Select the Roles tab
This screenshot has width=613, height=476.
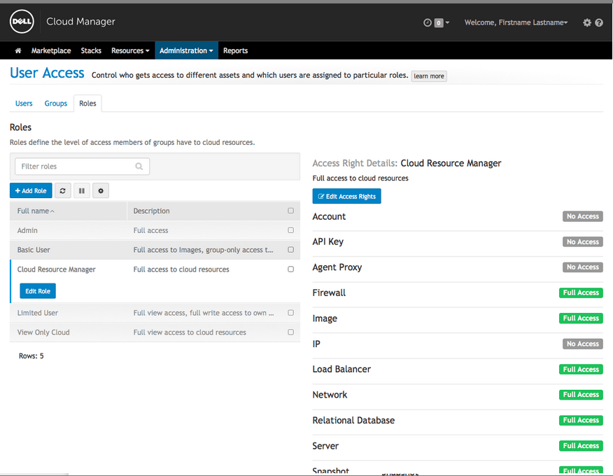[x=87, y=104]
